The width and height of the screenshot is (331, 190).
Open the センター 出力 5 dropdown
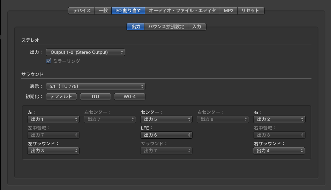click(x=166, y=119)
